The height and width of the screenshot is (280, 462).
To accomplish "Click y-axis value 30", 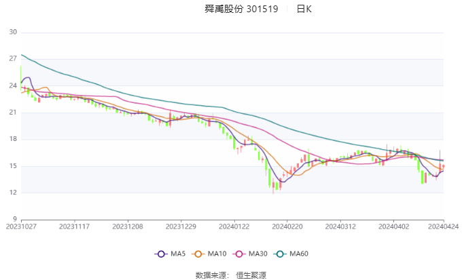I will point(13,32).
